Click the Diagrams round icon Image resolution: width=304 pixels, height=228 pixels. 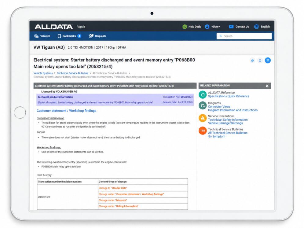pyautogui.click(x=203, y=105)
